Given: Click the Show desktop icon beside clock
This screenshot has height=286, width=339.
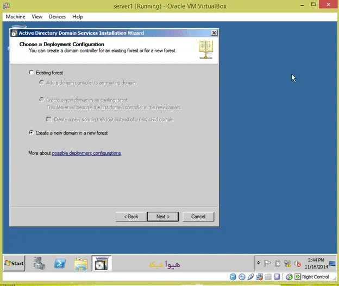Looking at the screenshot, I should tap(332, 263).
